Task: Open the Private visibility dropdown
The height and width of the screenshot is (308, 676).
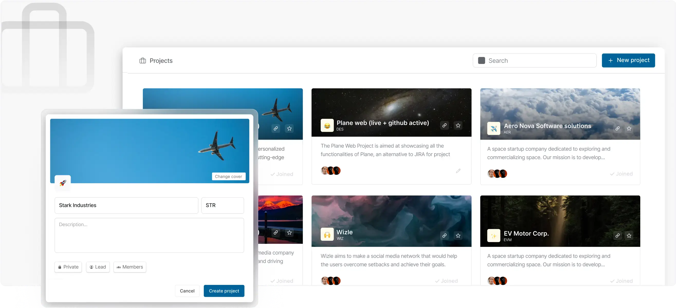Action: [x=68, y=267]
